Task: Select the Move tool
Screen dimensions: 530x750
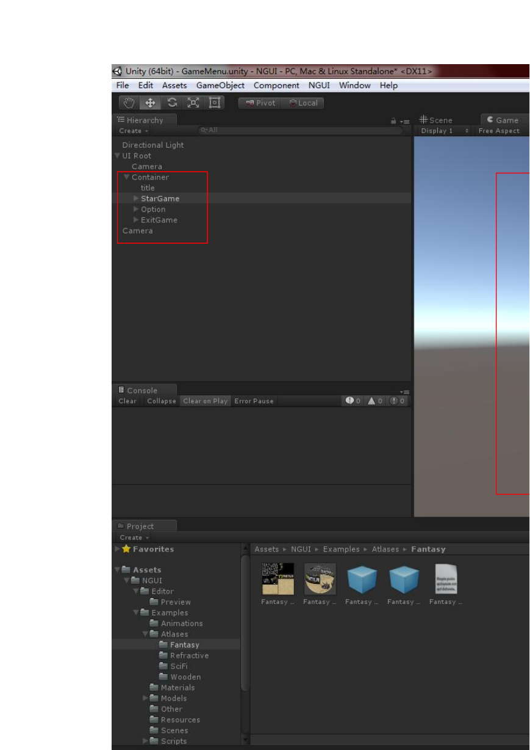Action: pos(150,103)
